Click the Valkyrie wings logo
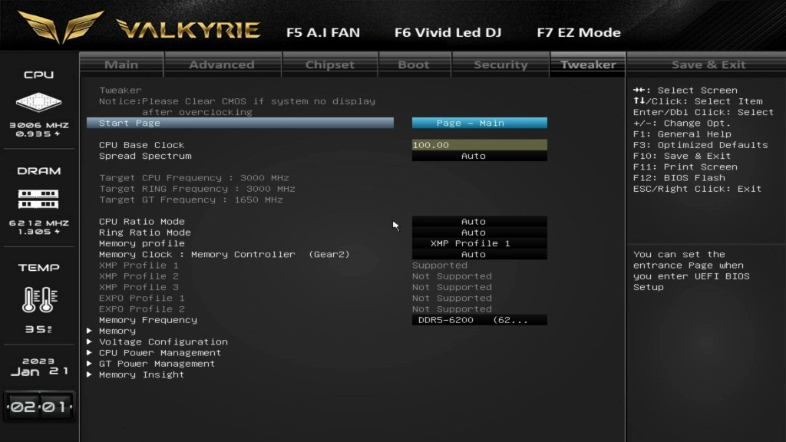The image size is (786, 442). (60, 27)
